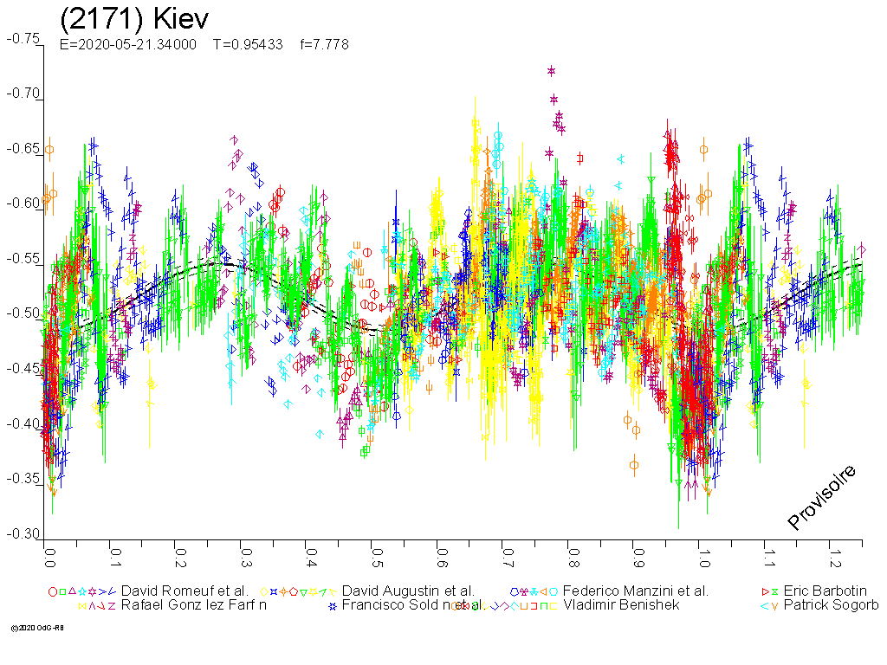Click the Eric Barbotin legend label
This screenshot has height=665, width=887.
coord(825,591)
